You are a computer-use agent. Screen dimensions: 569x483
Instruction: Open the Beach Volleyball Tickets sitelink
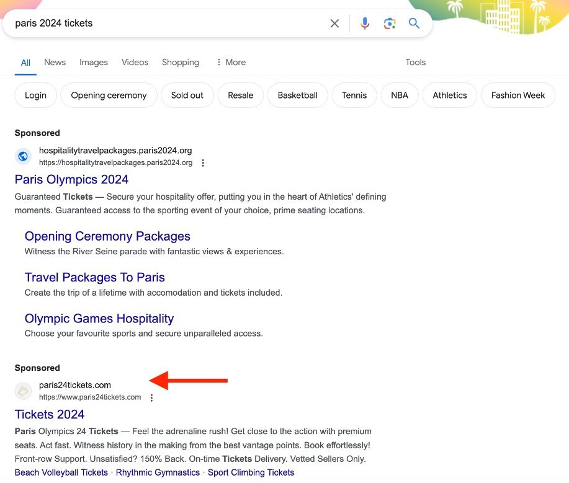61,472
